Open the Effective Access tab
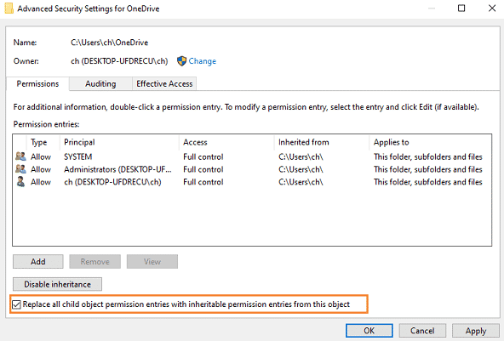This screenshot has width=504, height=341. (164, 84)
